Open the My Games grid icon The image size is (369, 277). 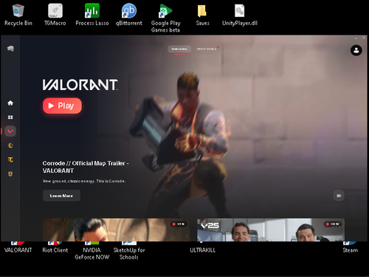(10, 117)
